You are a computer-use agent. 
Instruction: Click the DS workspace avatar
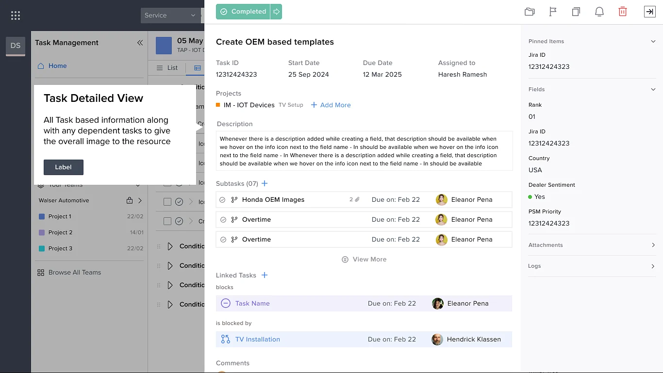click(16, 46)
